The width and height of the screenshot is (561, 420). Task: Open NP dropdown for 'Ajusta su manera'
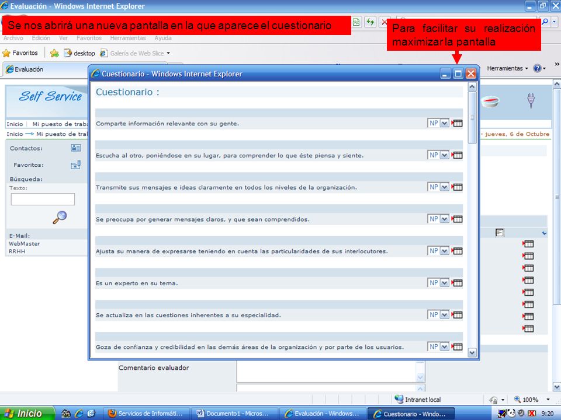444,251
